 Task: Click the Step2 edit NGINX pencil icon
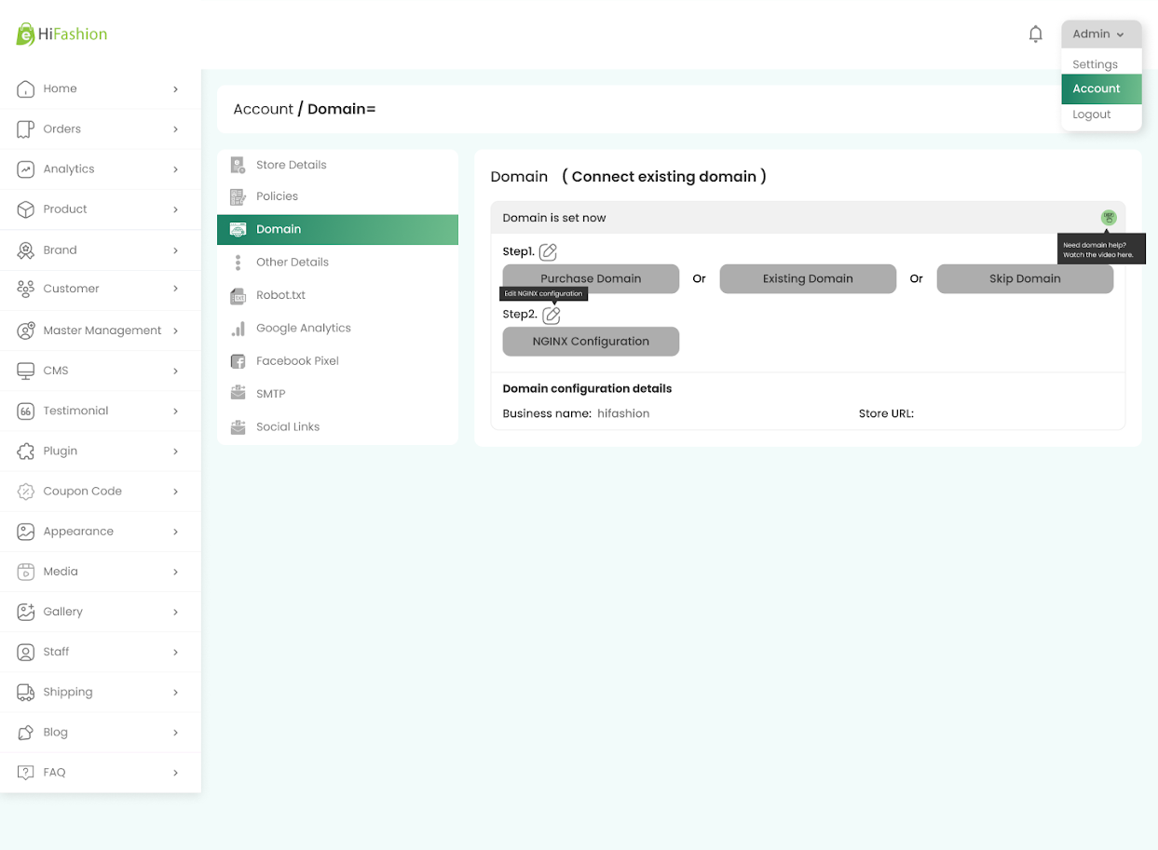pyautogui.click(x=552, y=315)
